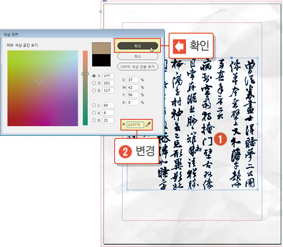Select the L radio button
This screenshot has width=283, height=247.
point(94,105)
